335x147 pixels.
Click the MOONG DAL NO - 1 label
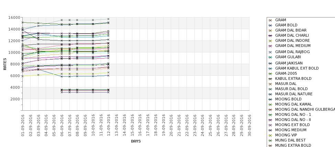click(x=293, y=114)
